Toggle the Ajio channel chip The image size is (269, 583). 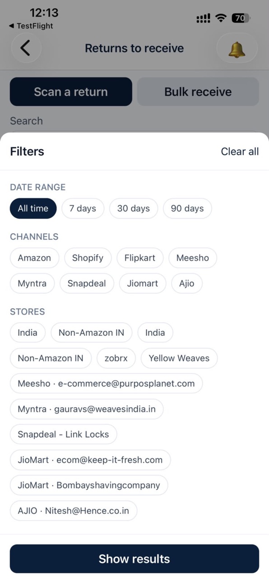click(x=187, y=283)
